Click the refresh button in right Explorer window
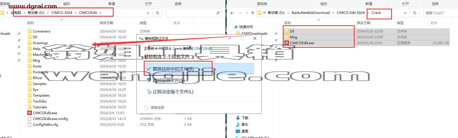Viewport: 458px width, 138px height. (415, 13)
